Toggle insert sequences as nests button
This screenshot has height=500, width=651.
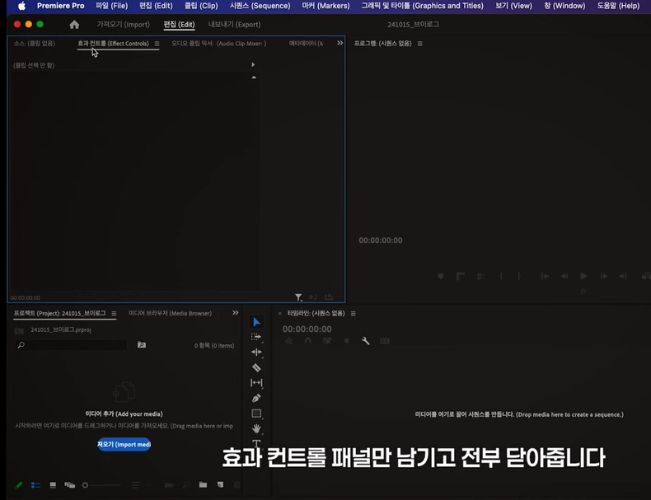click(288, 341)
